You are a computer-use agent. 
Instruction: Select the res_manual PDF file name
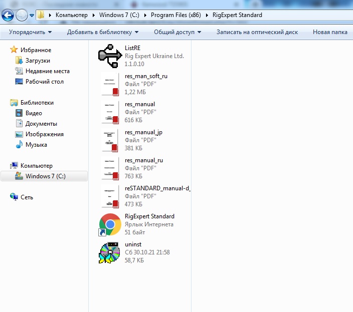[x=140, y=104]
